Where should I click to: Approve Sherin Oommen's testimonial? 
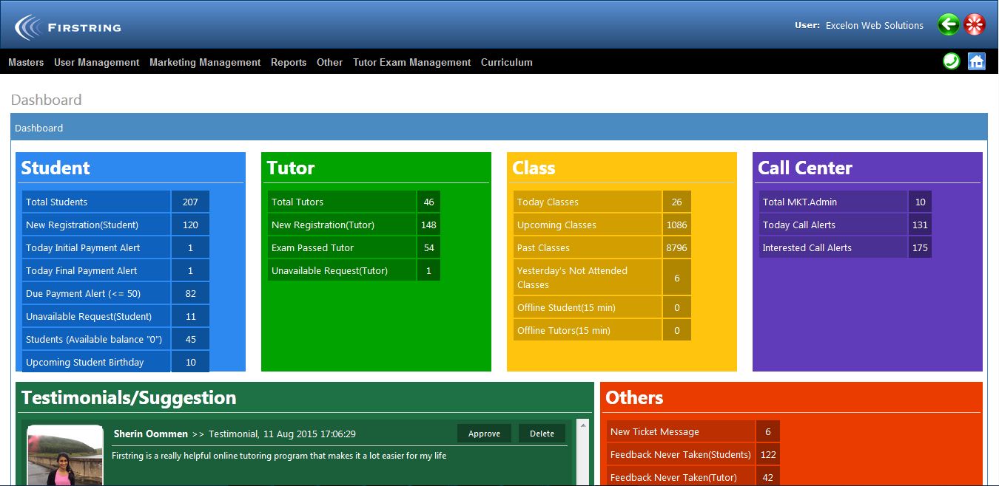pyautogui.click(x=484, y=434)
